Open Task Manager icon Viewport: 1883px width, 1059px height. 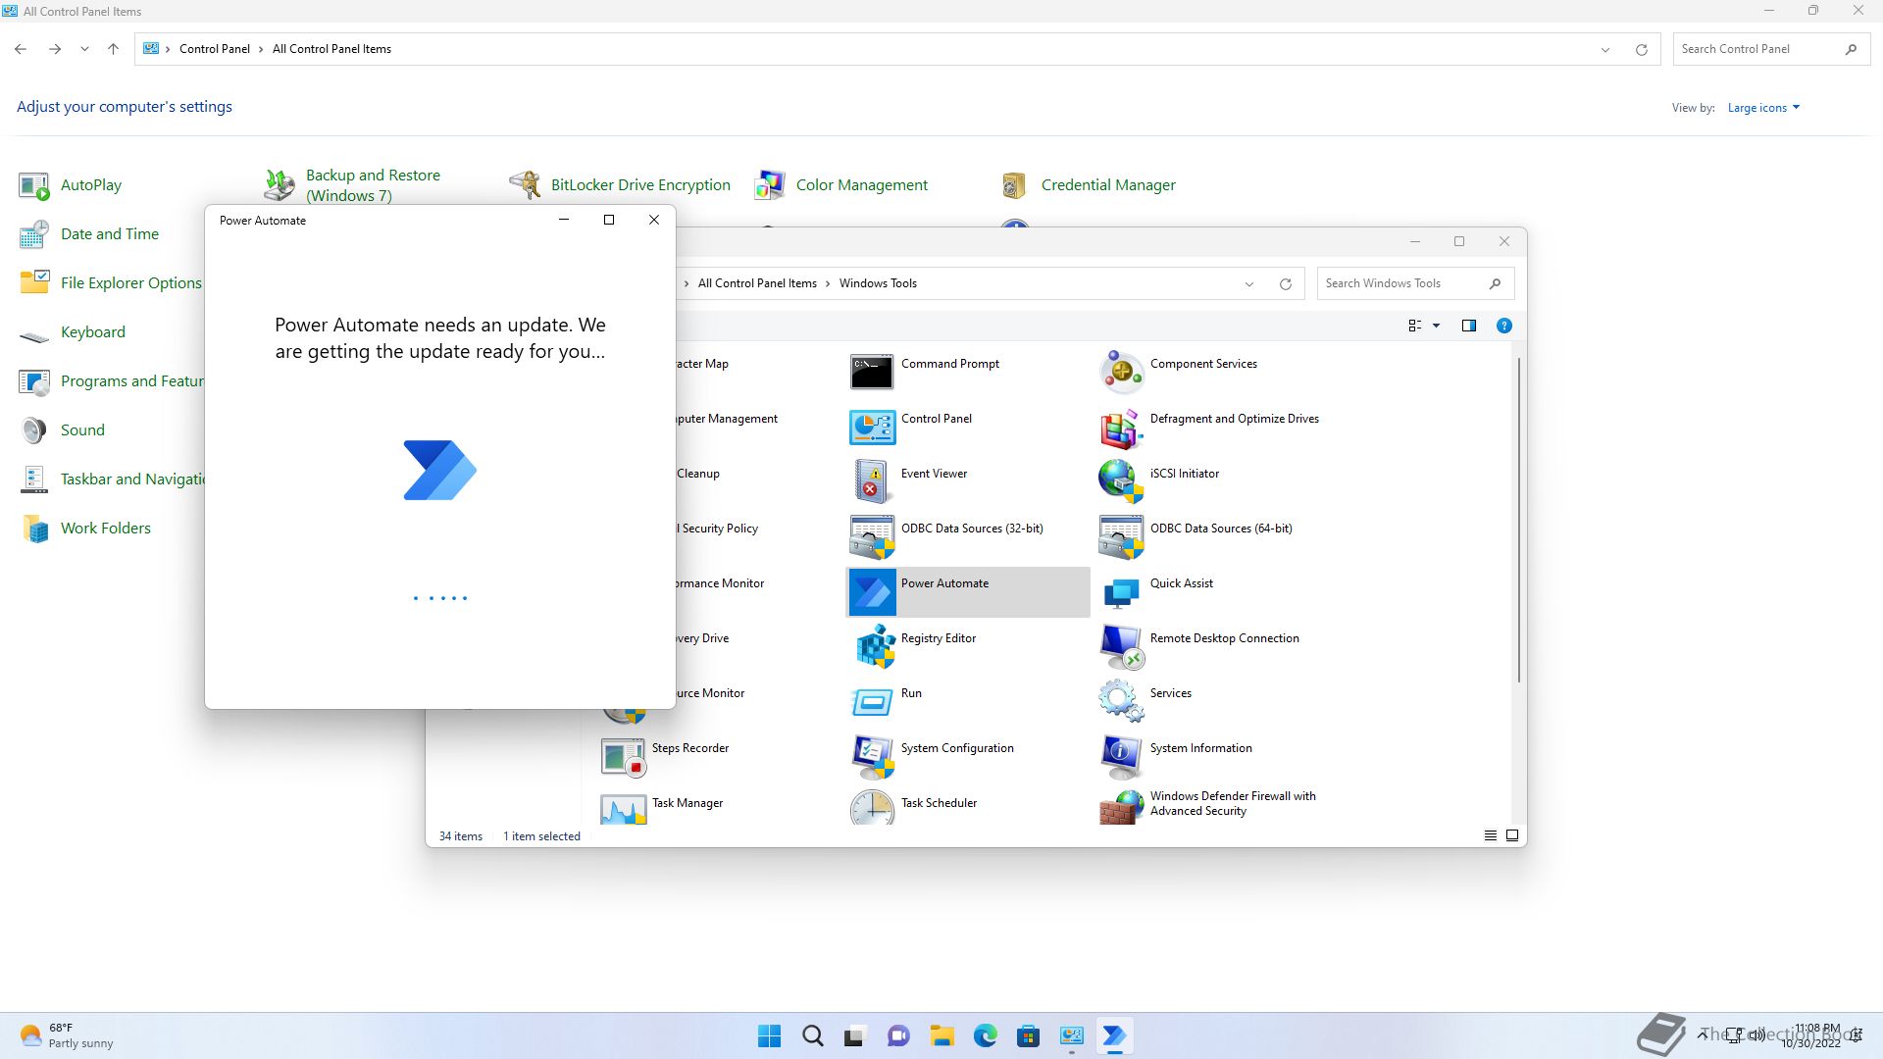[623, 809]
